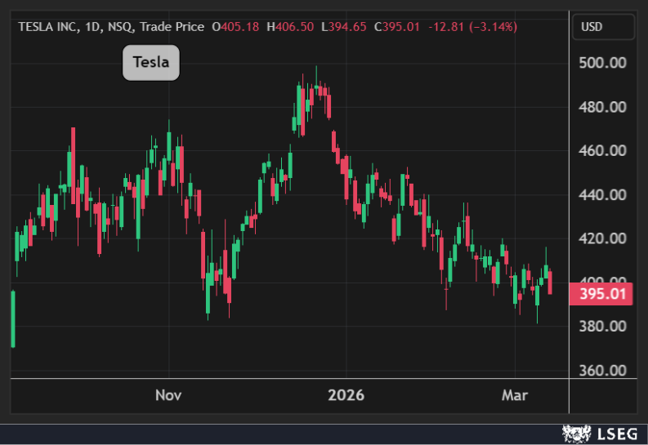Click the 360.00 price axis label
The width and height of the screenshot is (648, 445).
[x=602, y=370]
